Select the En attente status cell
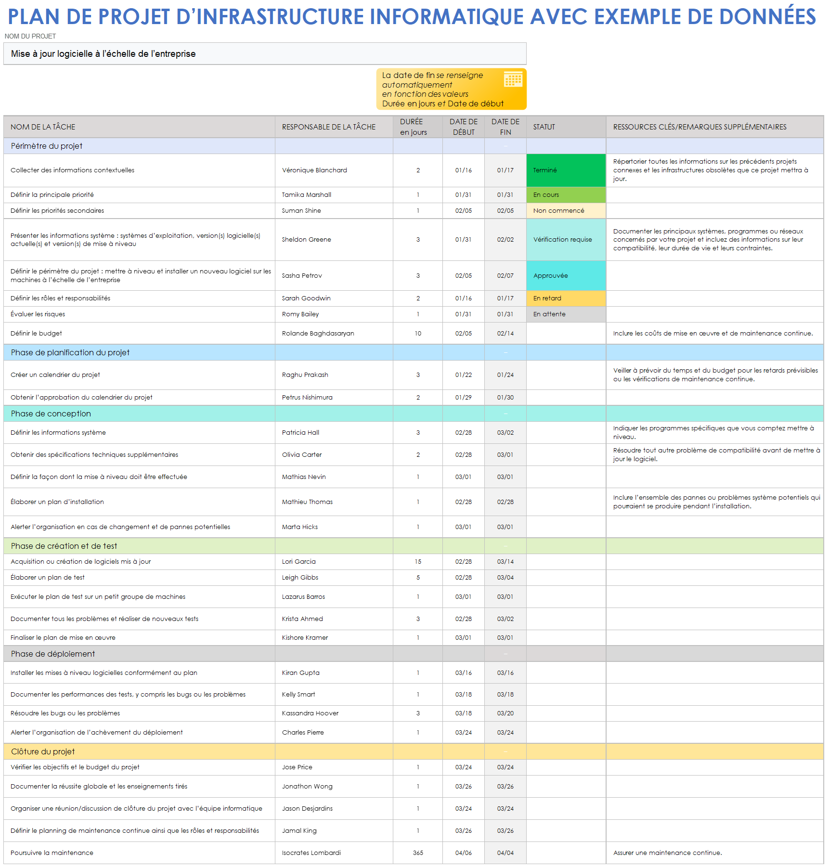 point(566,314)
